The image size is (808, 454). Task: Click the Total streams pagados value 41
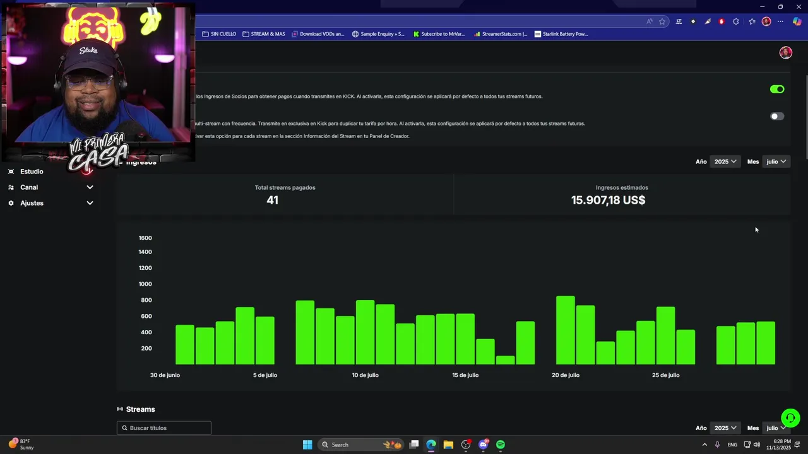click(272, 200)
